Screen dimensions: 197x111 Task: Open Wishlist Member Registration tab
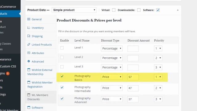coord(41,84)
